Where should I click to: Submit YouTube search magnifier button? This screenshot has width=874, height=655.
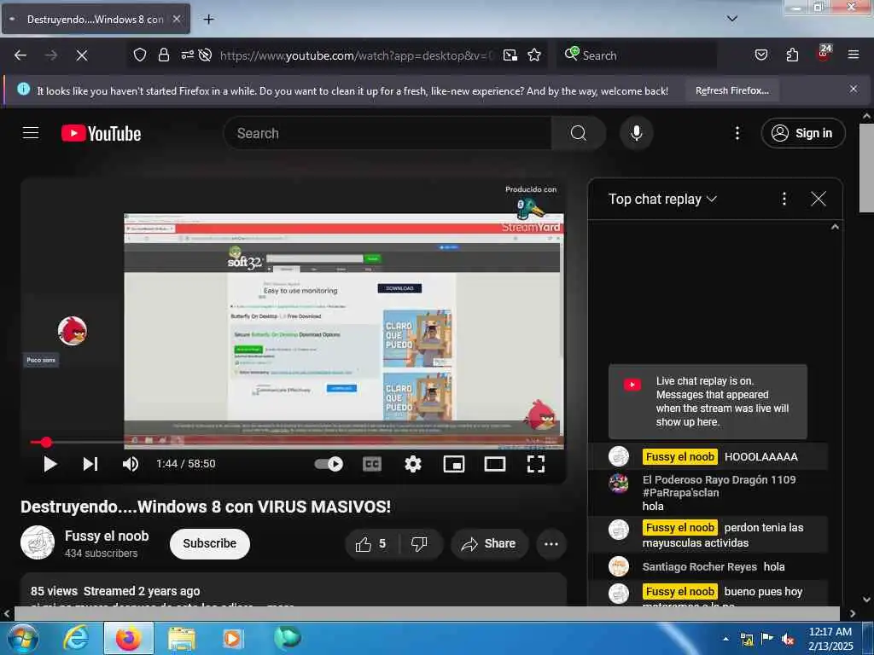(x=578, y=133)
